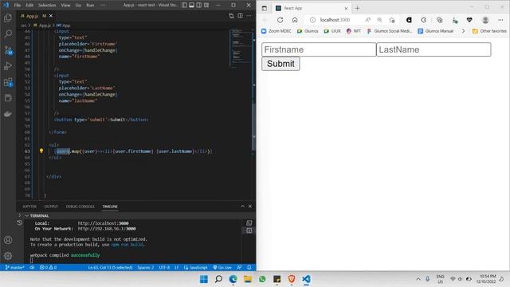The width and height of the screenshot is (510, 287).
Task: Open the Other favorites folder
Action: pyautogui.click(x=489, y=31)
